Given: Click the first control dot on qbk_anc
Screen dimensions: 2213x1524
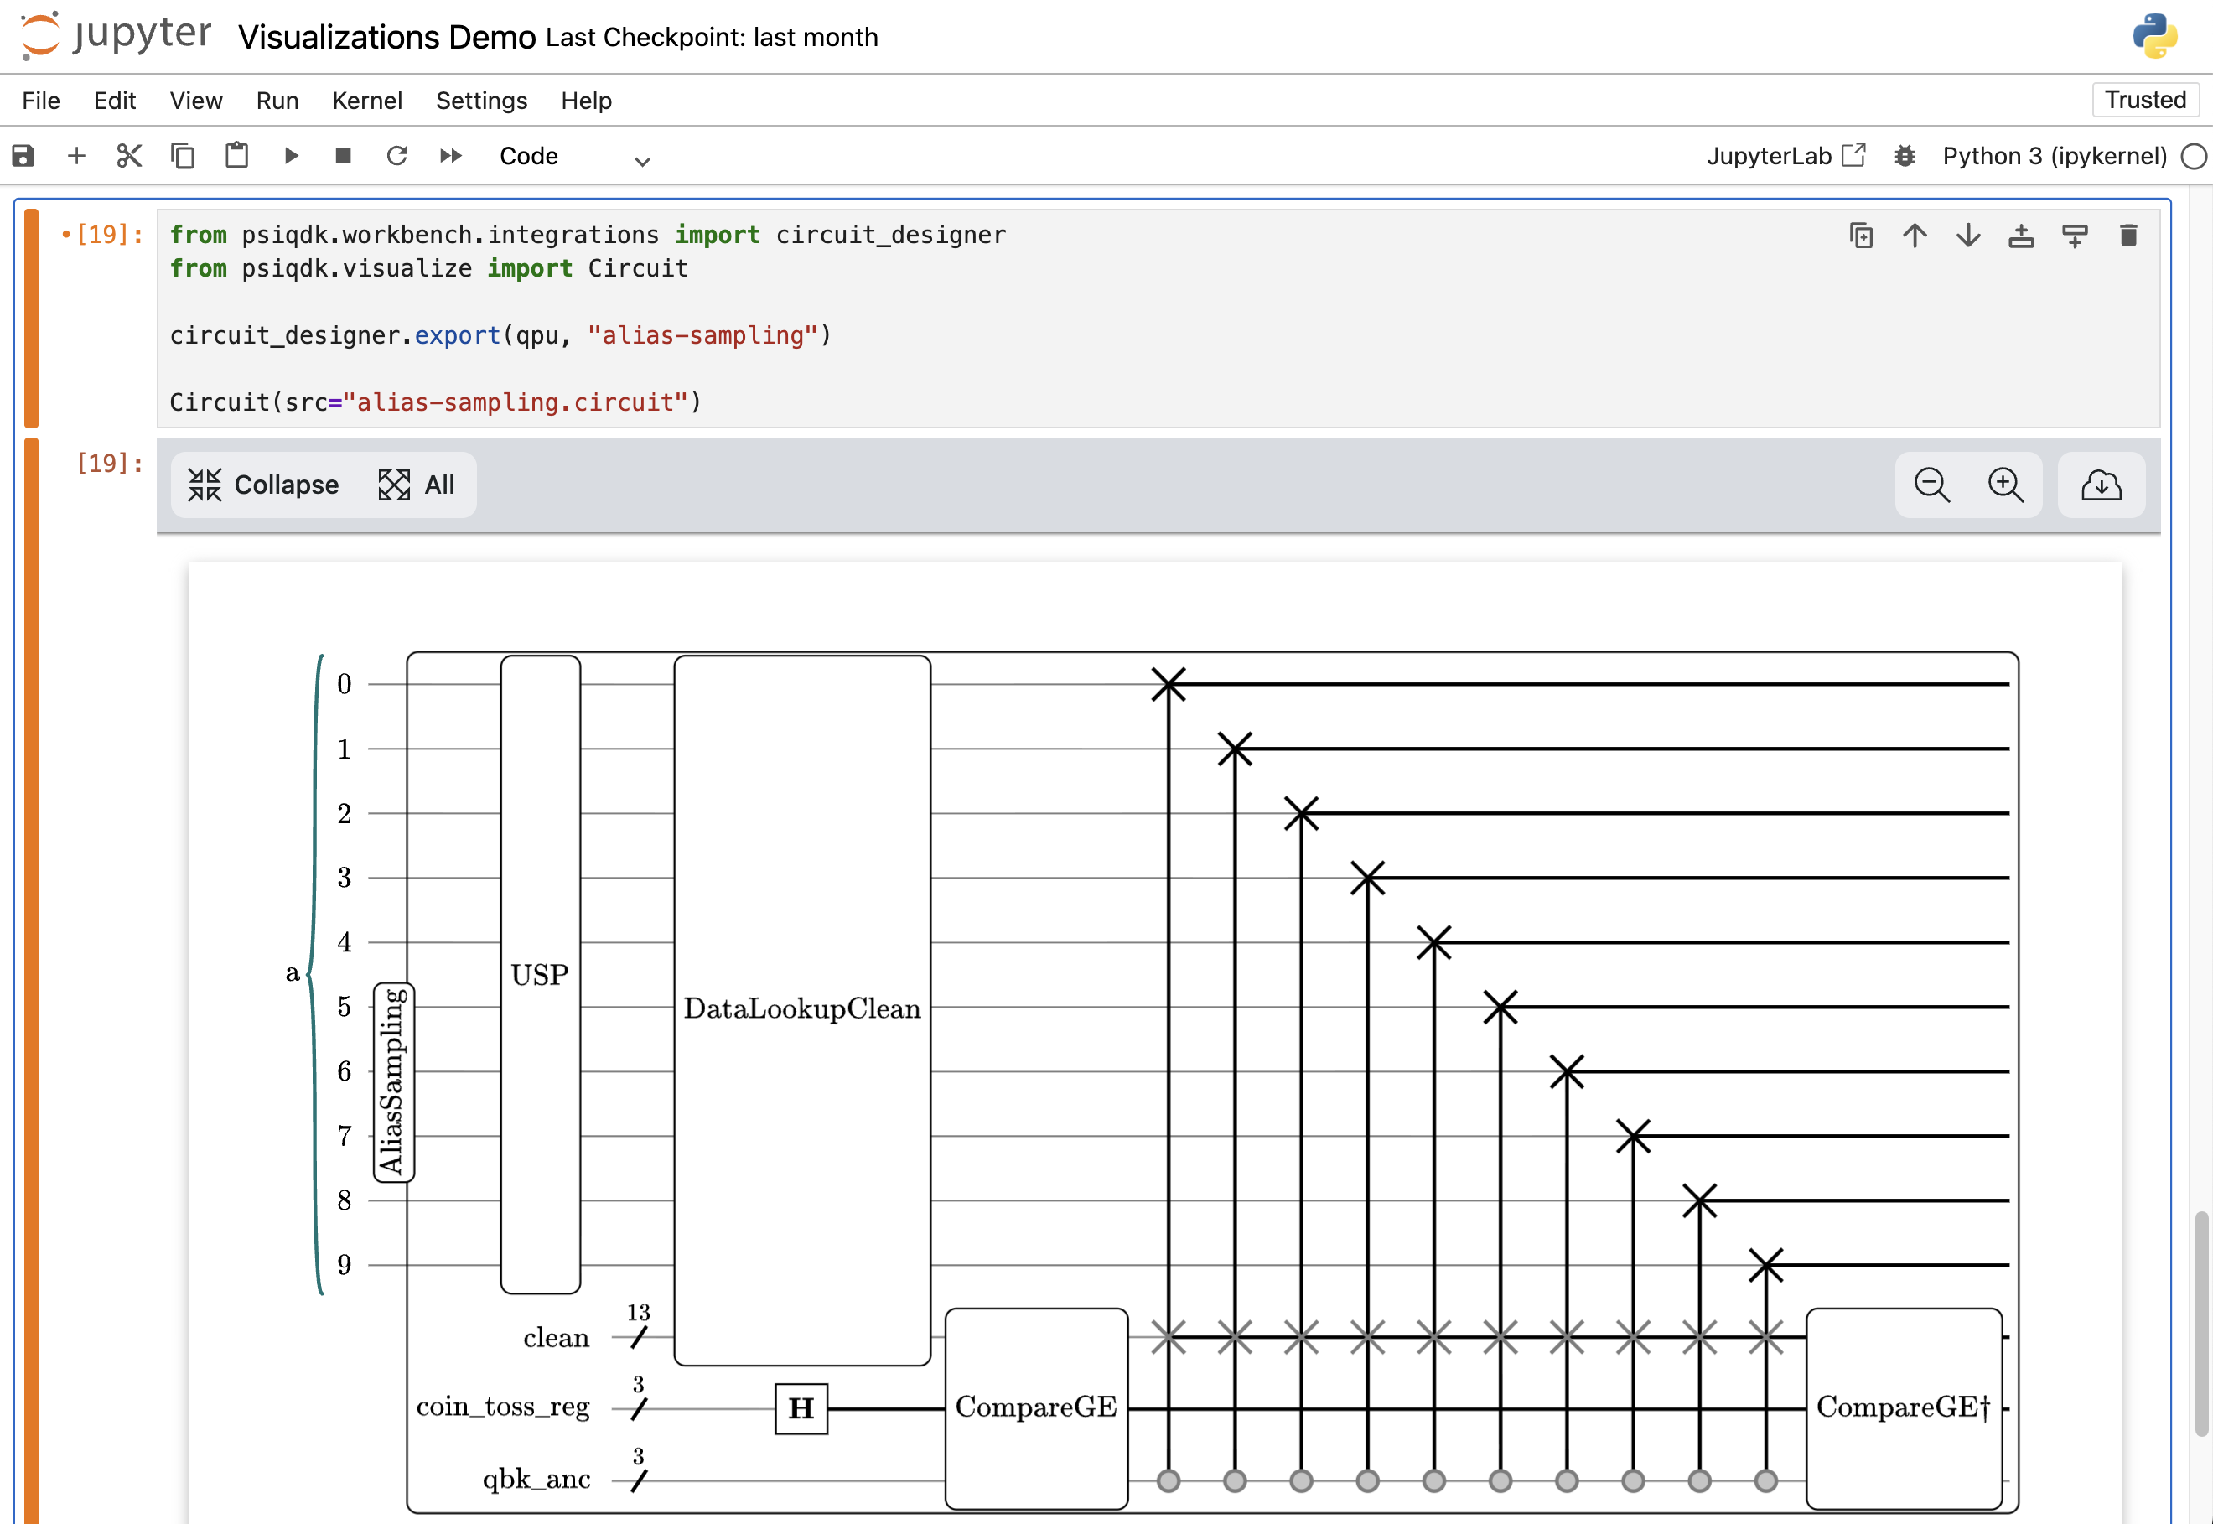Looking at the screenshot, I should click(x=1168, y=1480).
